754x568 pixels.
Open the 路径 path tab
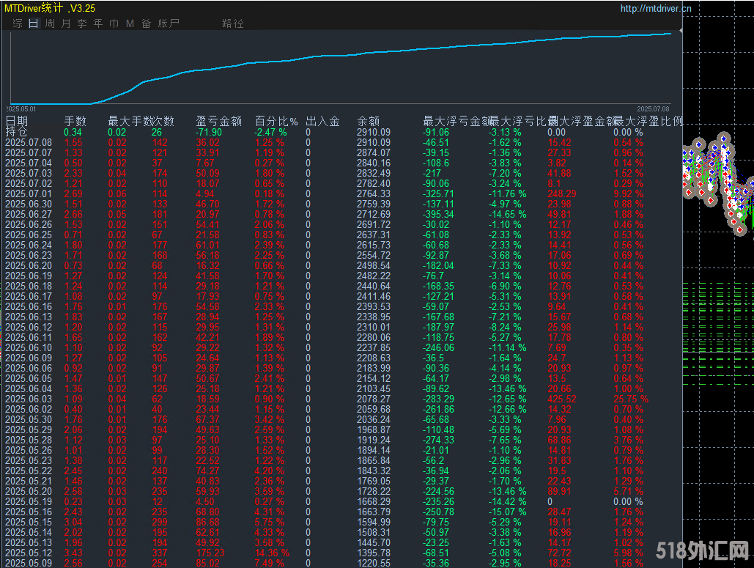tap(233, 23)
